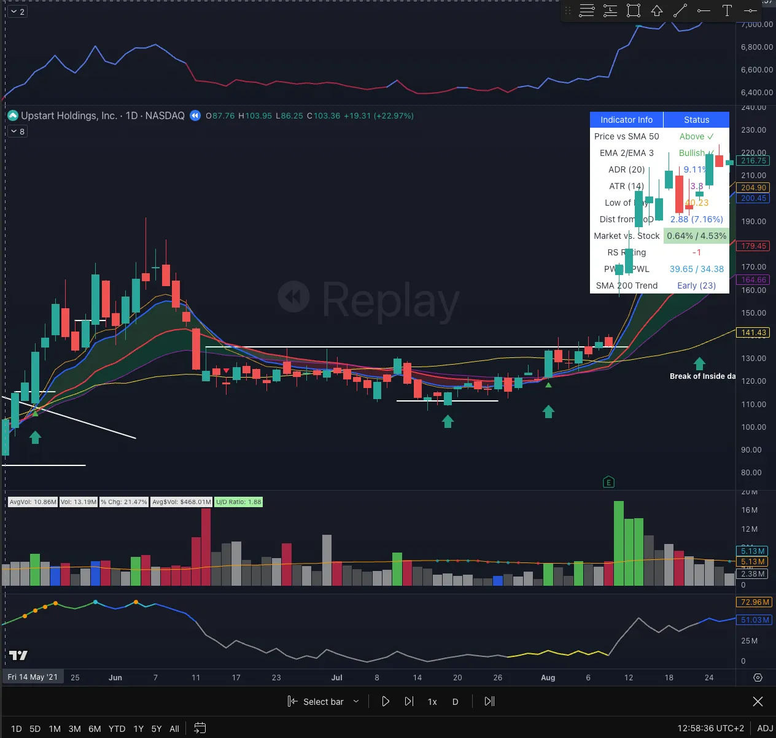Open the Select bar dropdown
Image resolution: width=776 pixels, height=738 pixels.
324,701
